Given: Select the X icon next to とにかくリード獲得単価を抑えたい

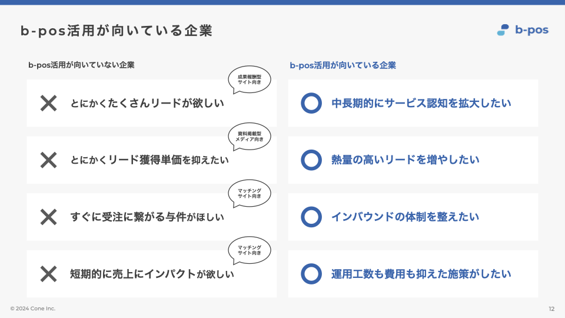Looking at the screenshot, I should pyautogui.click(x=48, y=160).
